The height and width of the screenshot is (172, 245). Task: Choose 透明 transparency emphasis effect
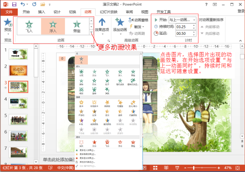coord(120,113)
